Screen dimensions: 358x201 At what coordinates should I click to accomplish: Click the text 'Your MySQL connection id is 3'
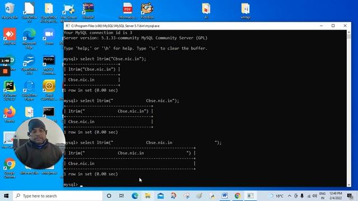(x=98, y=32)
